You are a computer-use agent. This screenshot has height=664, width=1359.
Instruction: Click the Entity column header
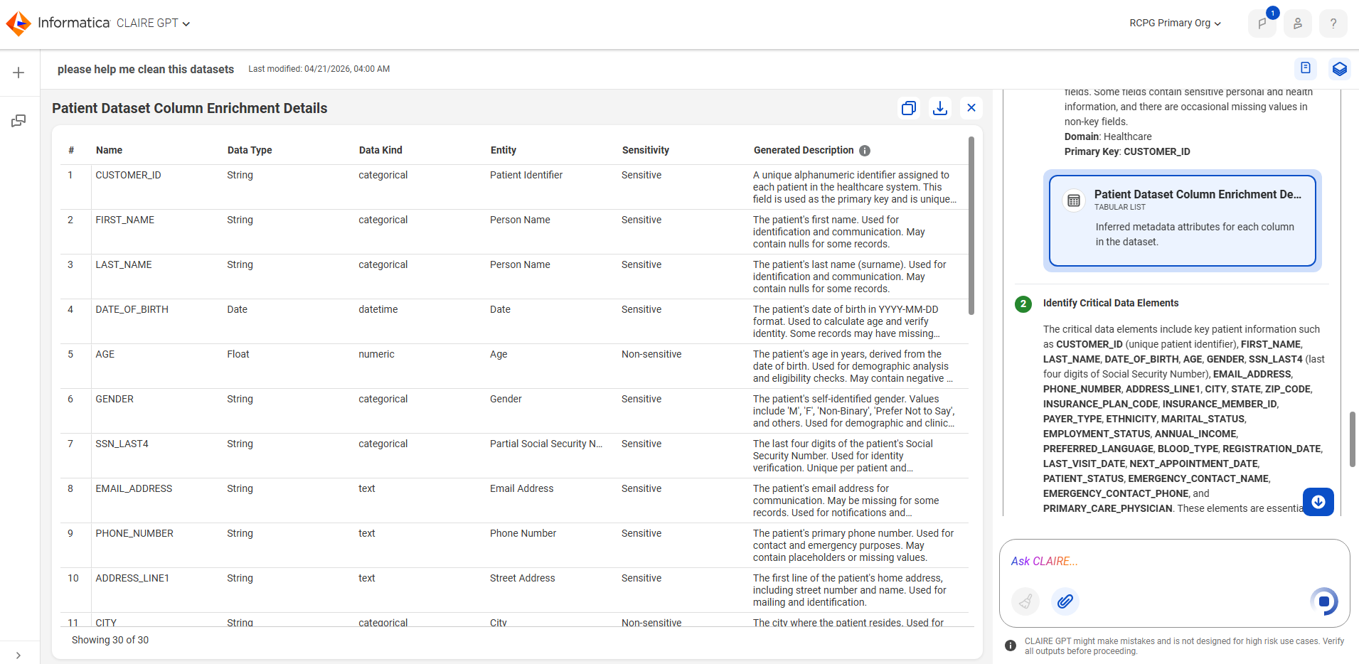tap(503, 150)
